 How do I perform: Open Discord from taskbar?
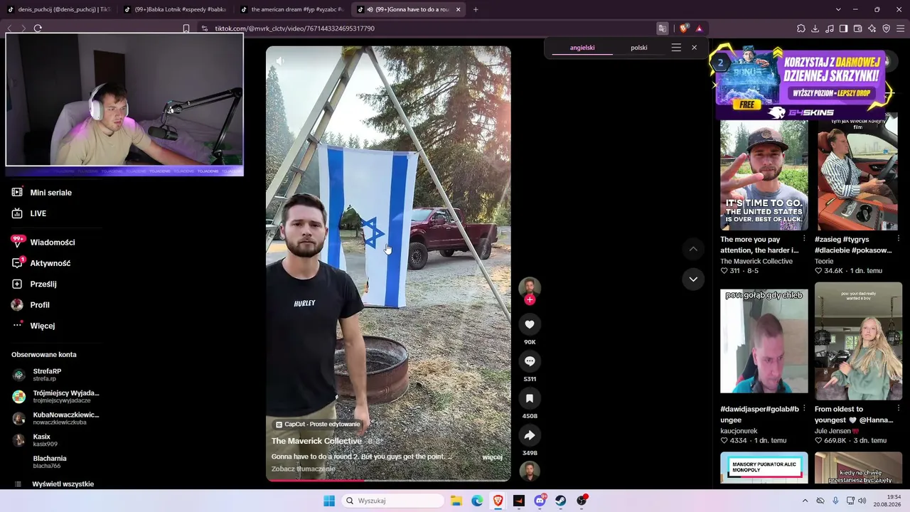tap(540, 501)
